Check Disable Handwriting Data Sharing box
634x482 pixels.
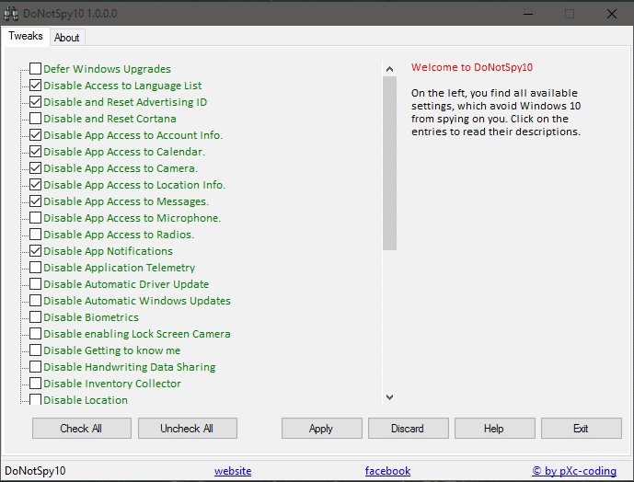[x=36, y=367]
